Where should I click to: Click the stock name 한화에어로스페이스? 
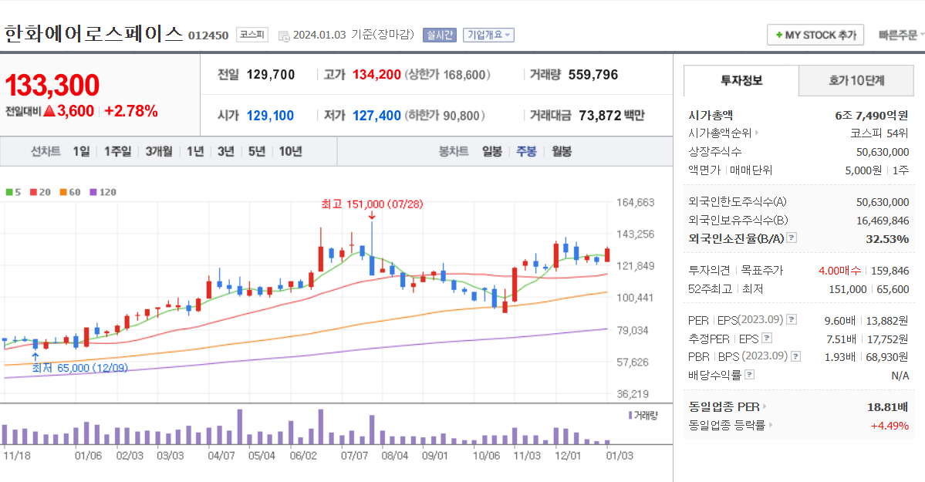(x=94, y=33)
